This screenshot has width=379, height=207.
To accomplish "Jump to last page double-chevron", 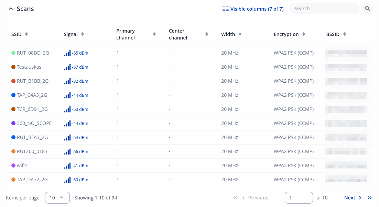I will (370, 198).
